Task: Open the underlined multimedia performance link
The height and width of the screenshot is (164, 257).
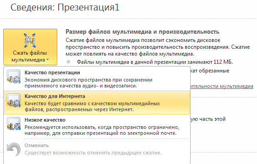Action: (222, 86)
